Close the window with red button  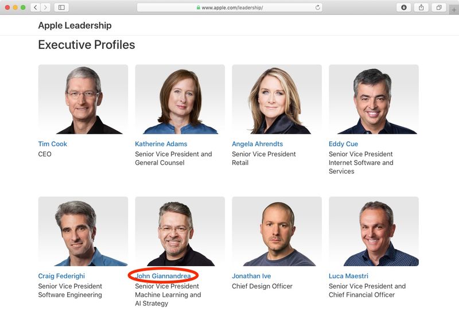click(x=7, y=7)
